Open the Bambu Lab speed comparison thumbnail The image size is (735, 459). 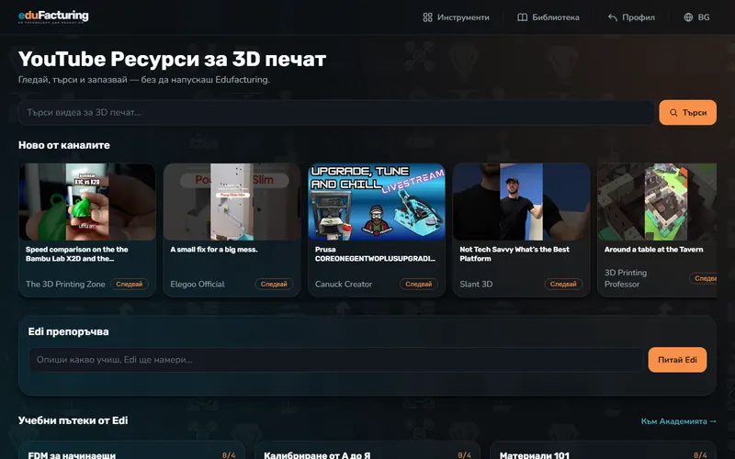[x=87, y=202]
